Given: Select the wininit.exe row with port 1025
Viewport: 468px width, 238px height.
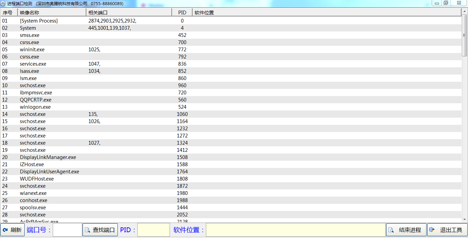Looking at the screenshot, I should [x=32, y=50].
